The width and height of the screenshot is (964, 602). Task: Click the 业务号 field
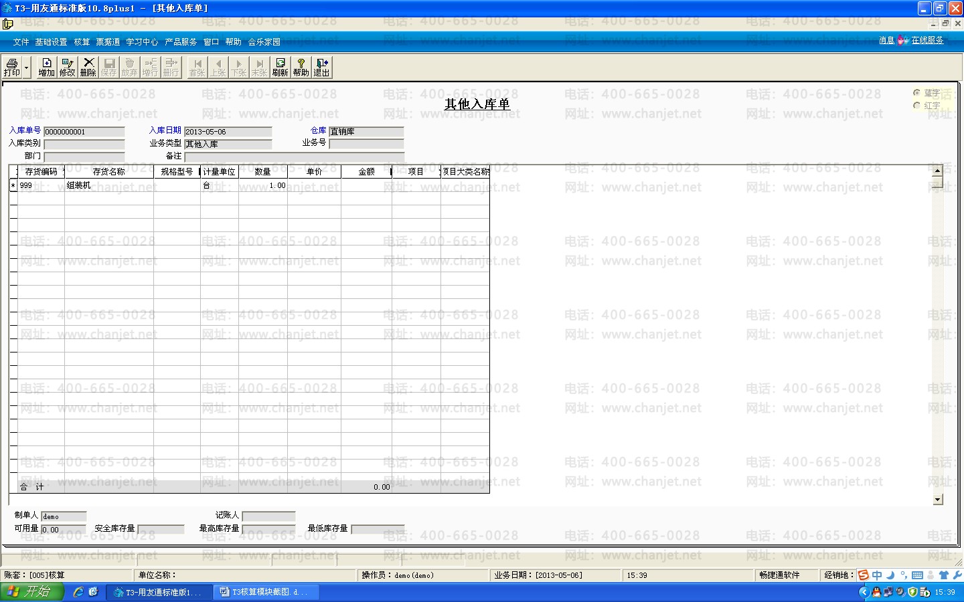coord(366,144)
